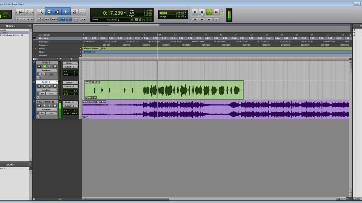Open Audio 2 Output 1-2 selector
362x203 pixels.
70,86
